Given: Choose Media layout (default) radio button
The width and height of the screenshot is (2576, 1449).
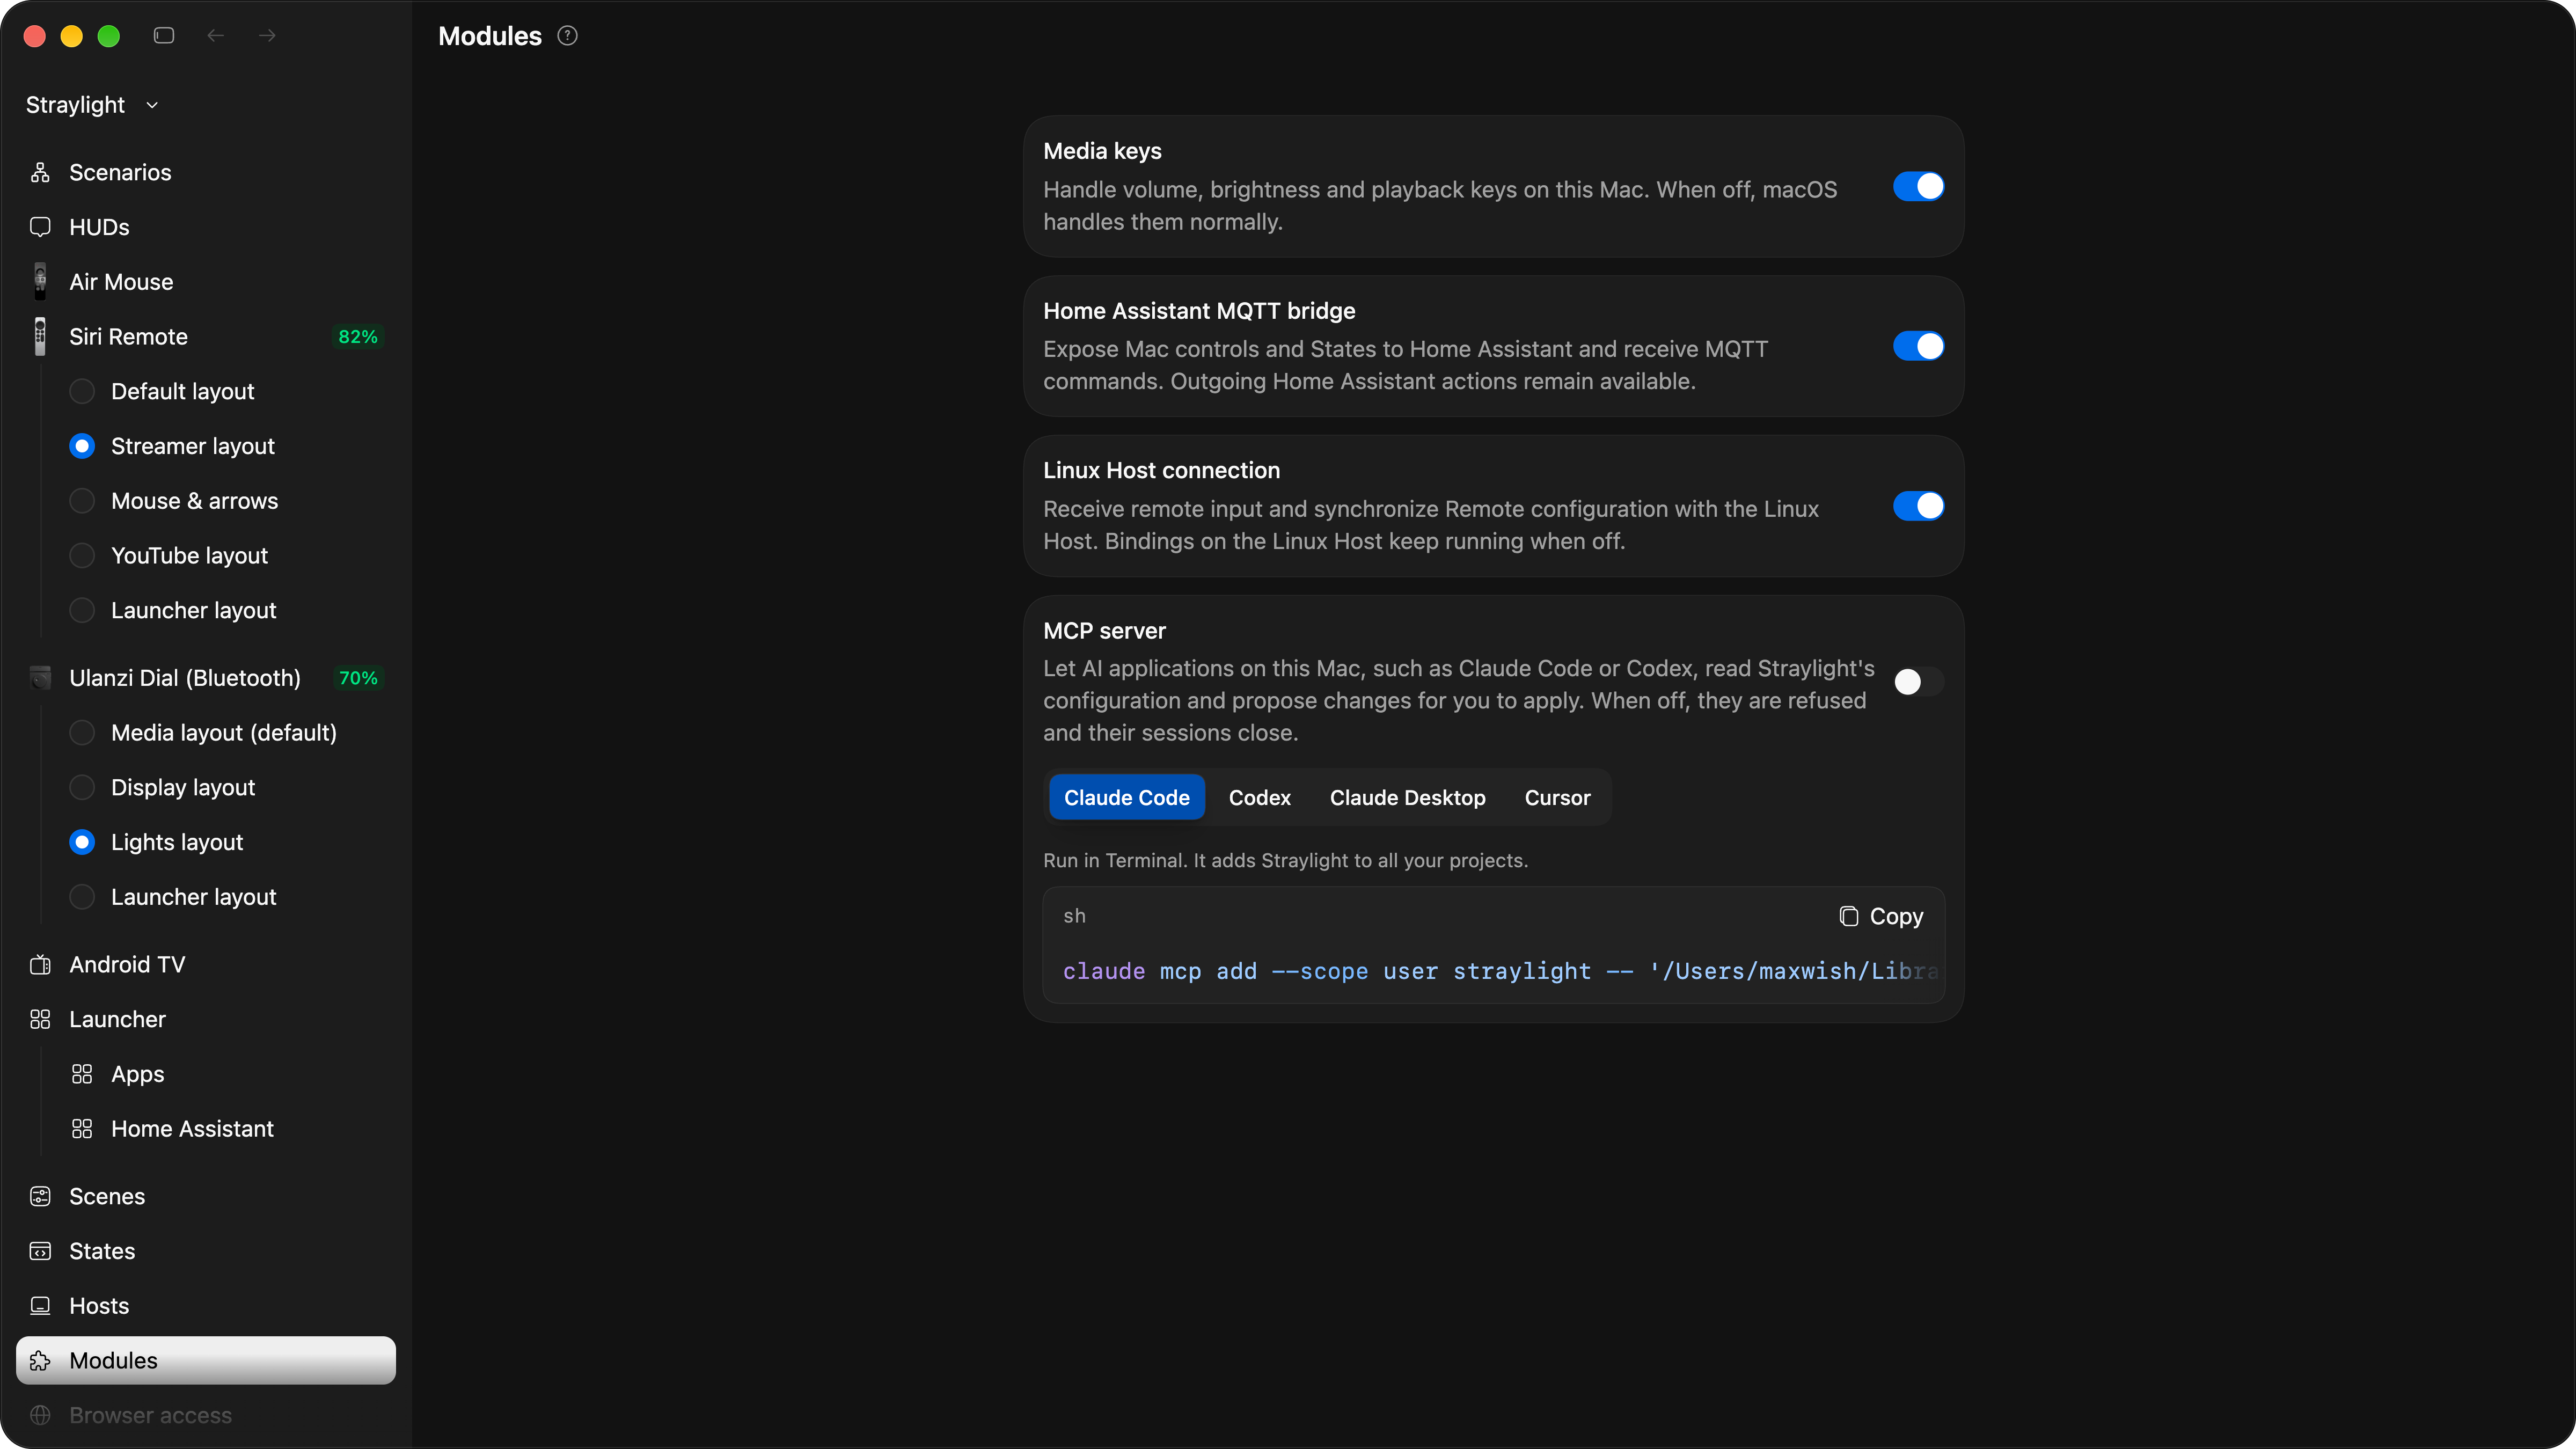Looking at the screenshot, I should point(82,733).
